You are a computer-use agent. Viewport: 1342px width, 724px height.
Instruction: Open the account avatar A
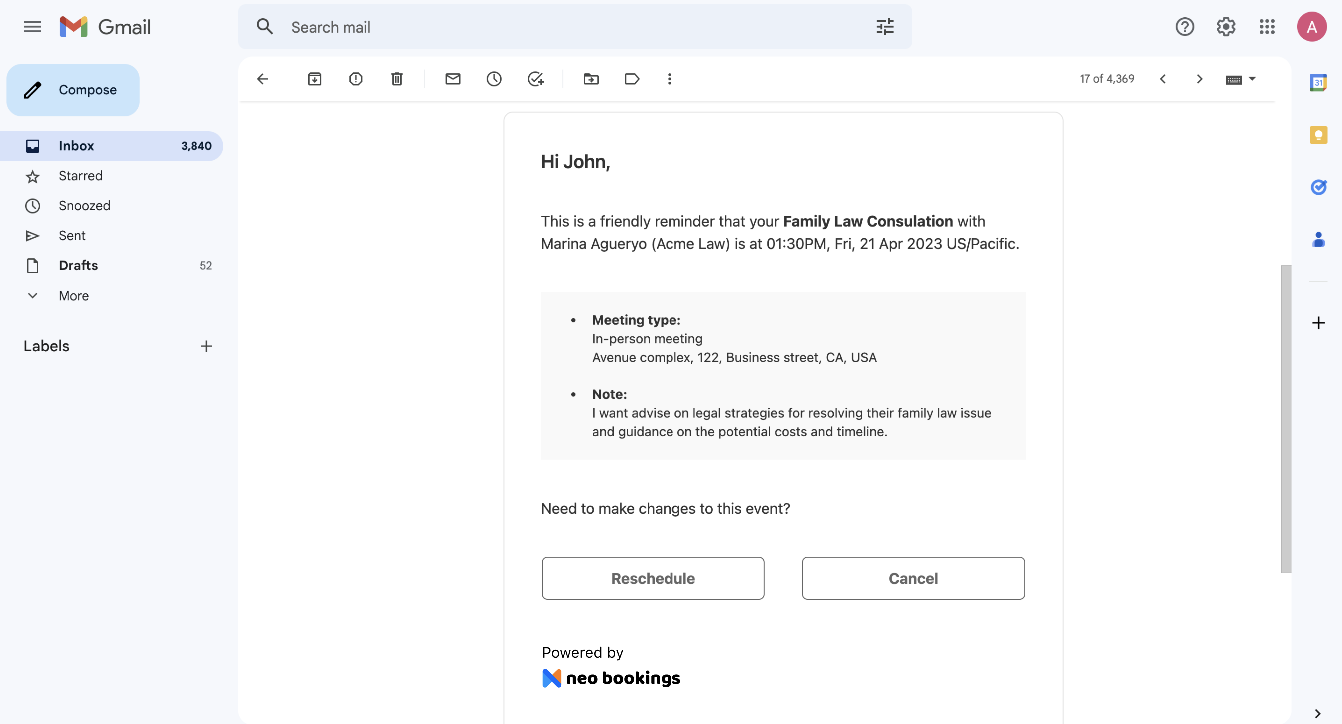[x=1311, y=27]
